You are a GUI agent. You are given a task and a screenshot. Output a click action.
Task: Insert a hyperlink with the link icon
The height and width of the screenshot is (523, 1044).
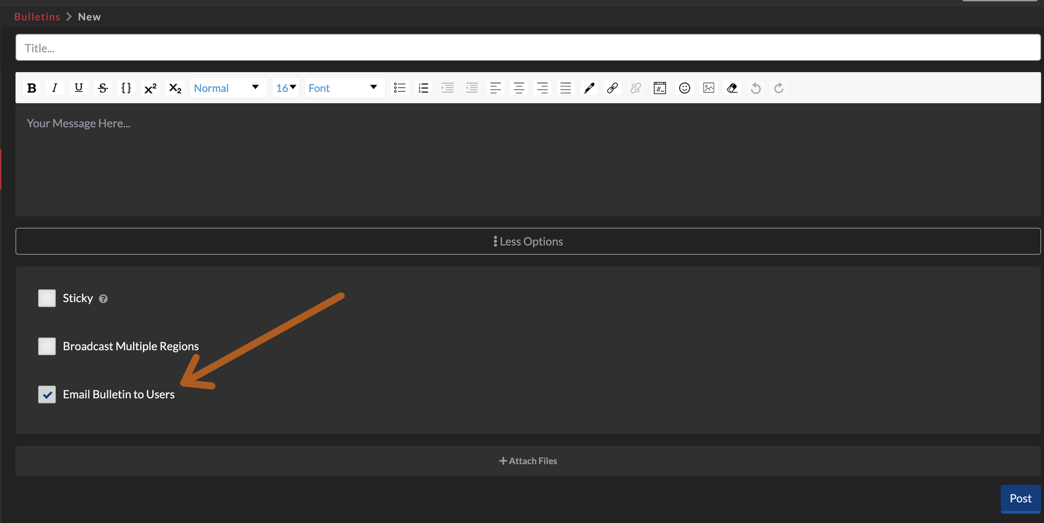[612, 88]
